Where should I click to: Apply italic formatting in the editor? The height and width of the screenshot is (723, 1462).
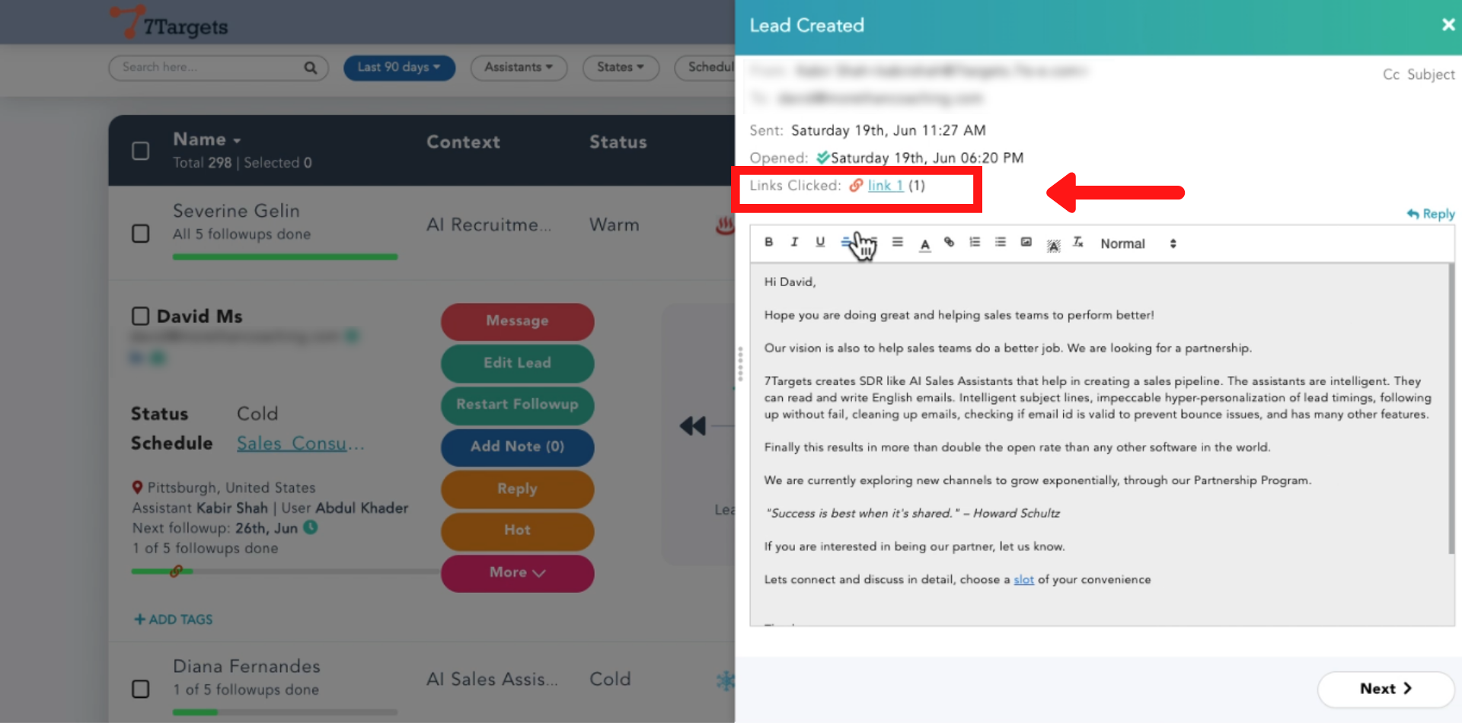pyautogui.click(x=794, y=242)
